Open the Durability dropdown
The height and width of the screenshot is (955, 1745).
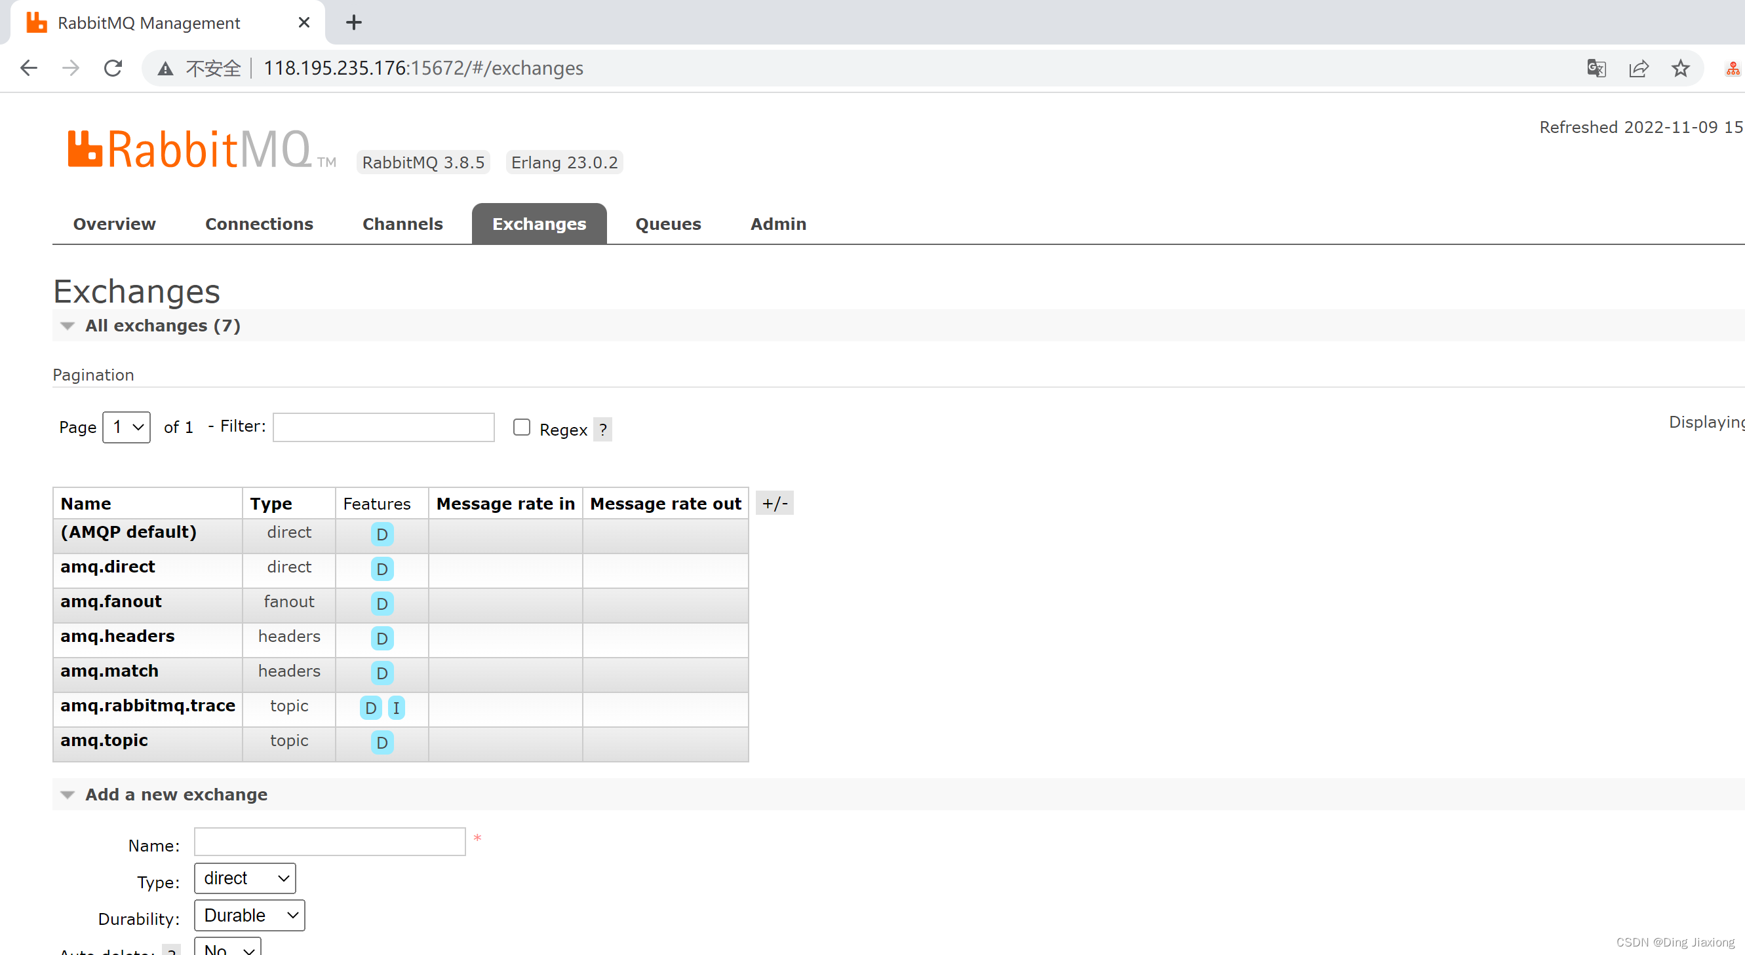pos(250,915)
